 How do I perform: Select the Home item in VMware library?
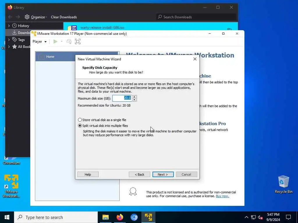click(x=55, y=57)
